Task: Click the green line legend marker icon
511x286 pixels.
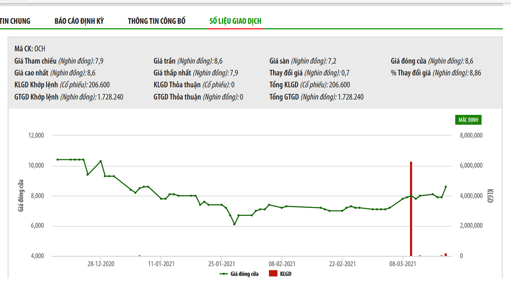Action: coord(224,274)
